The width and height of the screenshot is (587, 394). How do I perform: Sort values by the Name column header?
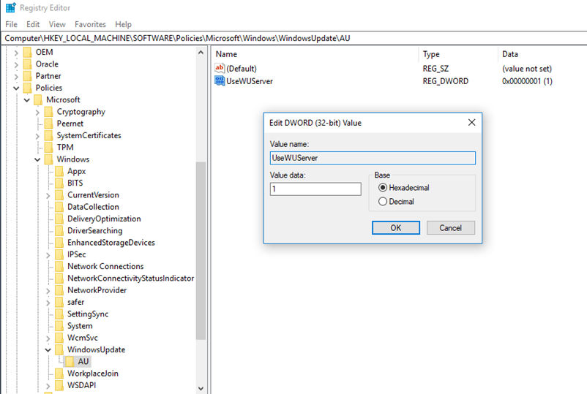(315, 54)
